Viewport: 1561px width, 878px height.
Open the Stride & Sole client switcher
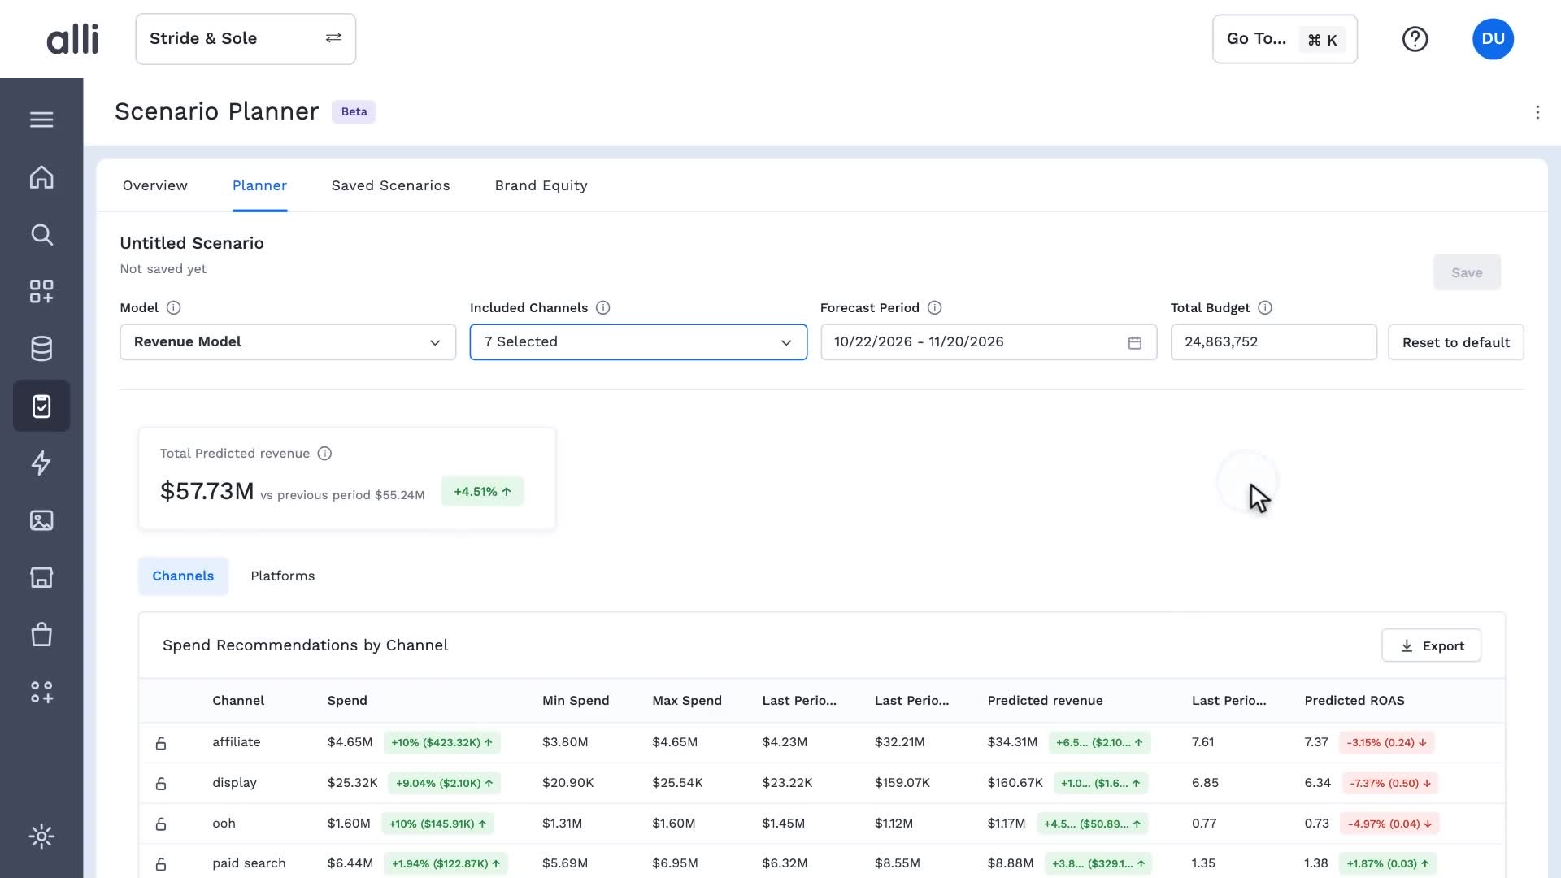click(246, 39)
